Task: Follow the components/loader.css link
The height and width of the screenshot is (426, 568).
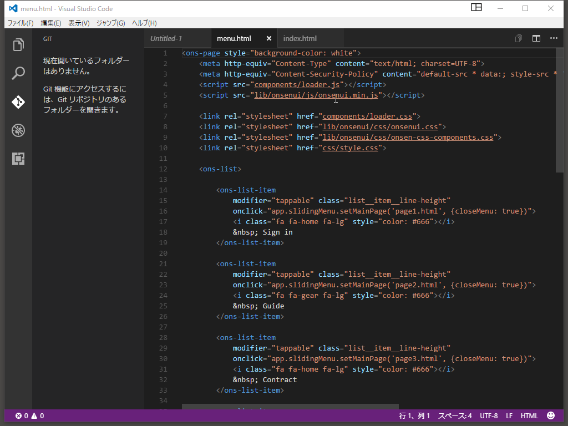Action: [x=367, y=116]
